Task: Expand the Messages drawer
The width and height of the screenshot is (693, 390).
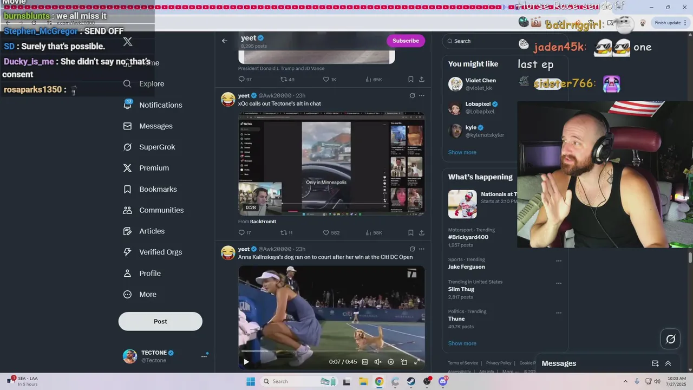Action: pyautogui.click(x=668, y=363)
